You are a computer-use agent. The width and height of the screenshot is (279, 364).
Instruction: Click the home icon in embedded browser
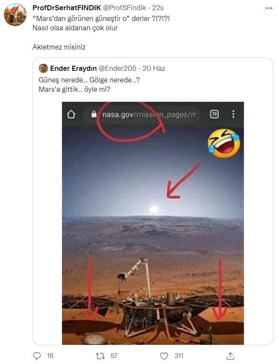[x=72, y=114]
